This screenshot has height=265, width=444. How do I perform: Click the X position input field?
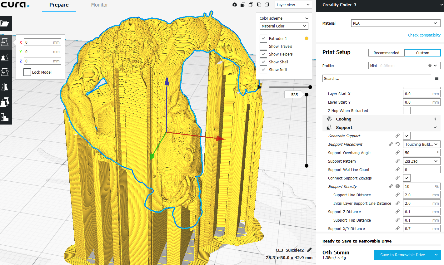pos(42,42)
